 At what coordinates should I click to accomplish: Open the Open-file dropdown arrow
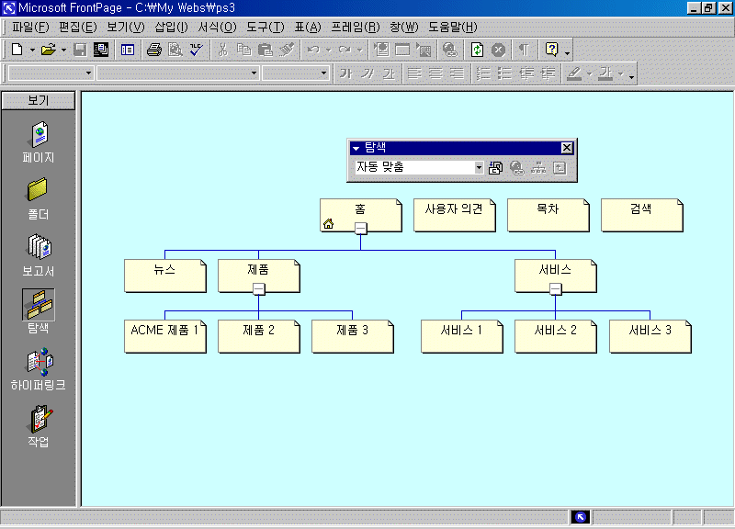point(63,50)
